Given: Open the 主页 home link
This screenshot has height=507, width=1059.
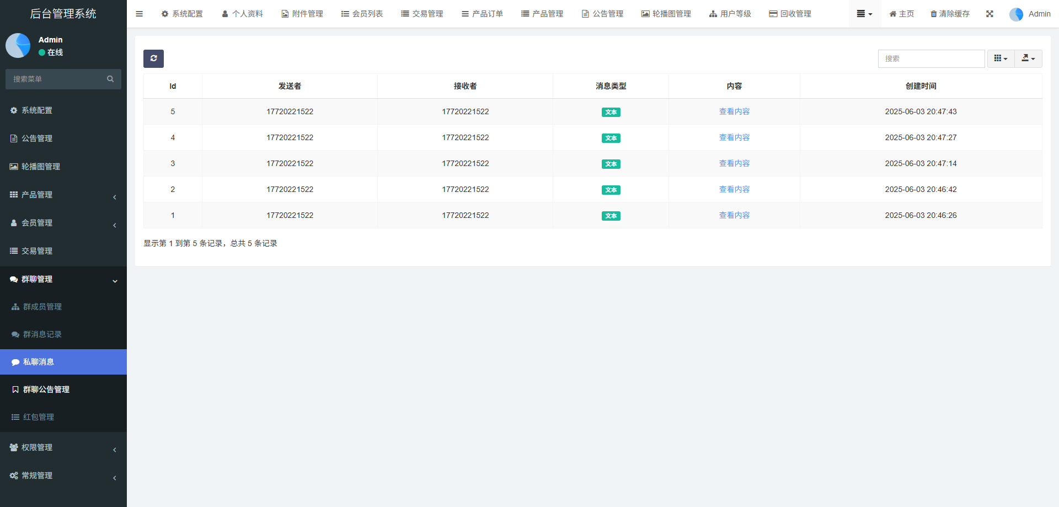Looking at the screenshot, I should (x=901, y=14).
